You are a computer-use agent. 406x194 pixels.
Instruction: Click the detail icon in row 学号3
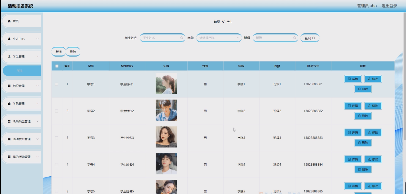pyautogui.click(x=349, y=133)
